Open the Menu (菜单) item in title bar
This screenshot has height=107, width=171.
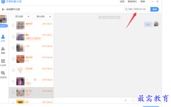(x=143, y=2)
